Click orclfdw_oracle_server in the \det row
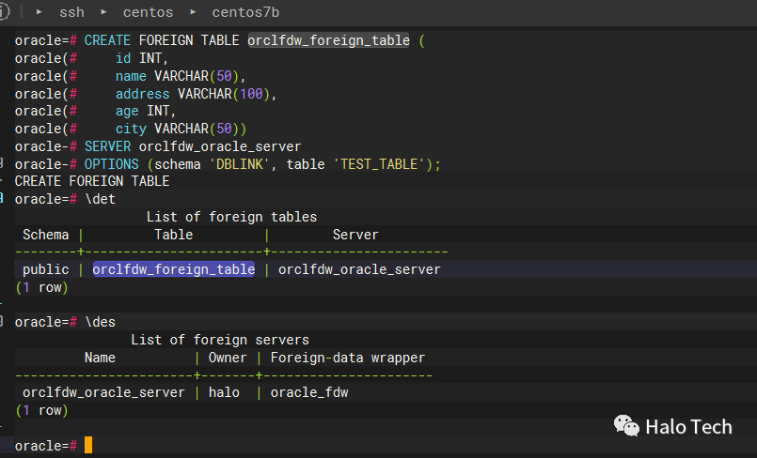Image resolution: width=757 pixels, height=458 pixels. [359, 269]
